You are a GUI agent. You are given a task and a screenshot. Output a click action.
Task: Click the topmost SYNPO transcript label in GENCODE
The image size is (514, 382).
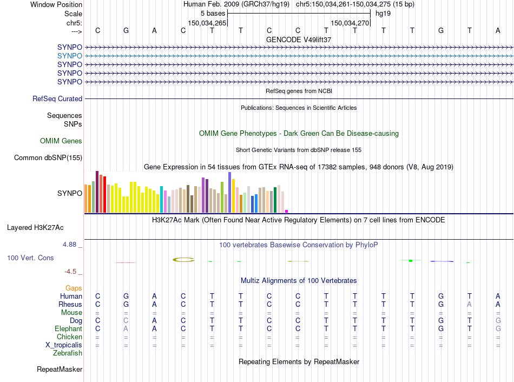(69, 47)
